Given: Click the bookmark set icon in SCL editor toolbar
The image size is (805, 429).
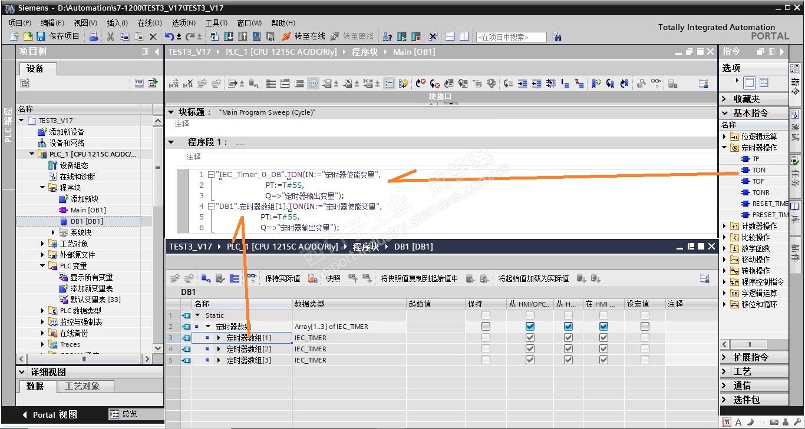Looking at the screenshot, I should coord(596,84).
